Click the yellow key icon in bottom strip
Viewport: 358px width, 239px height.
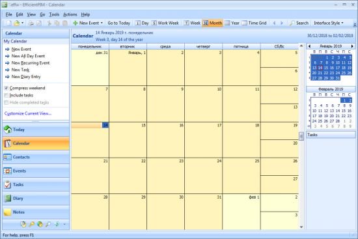coord(31,225)
